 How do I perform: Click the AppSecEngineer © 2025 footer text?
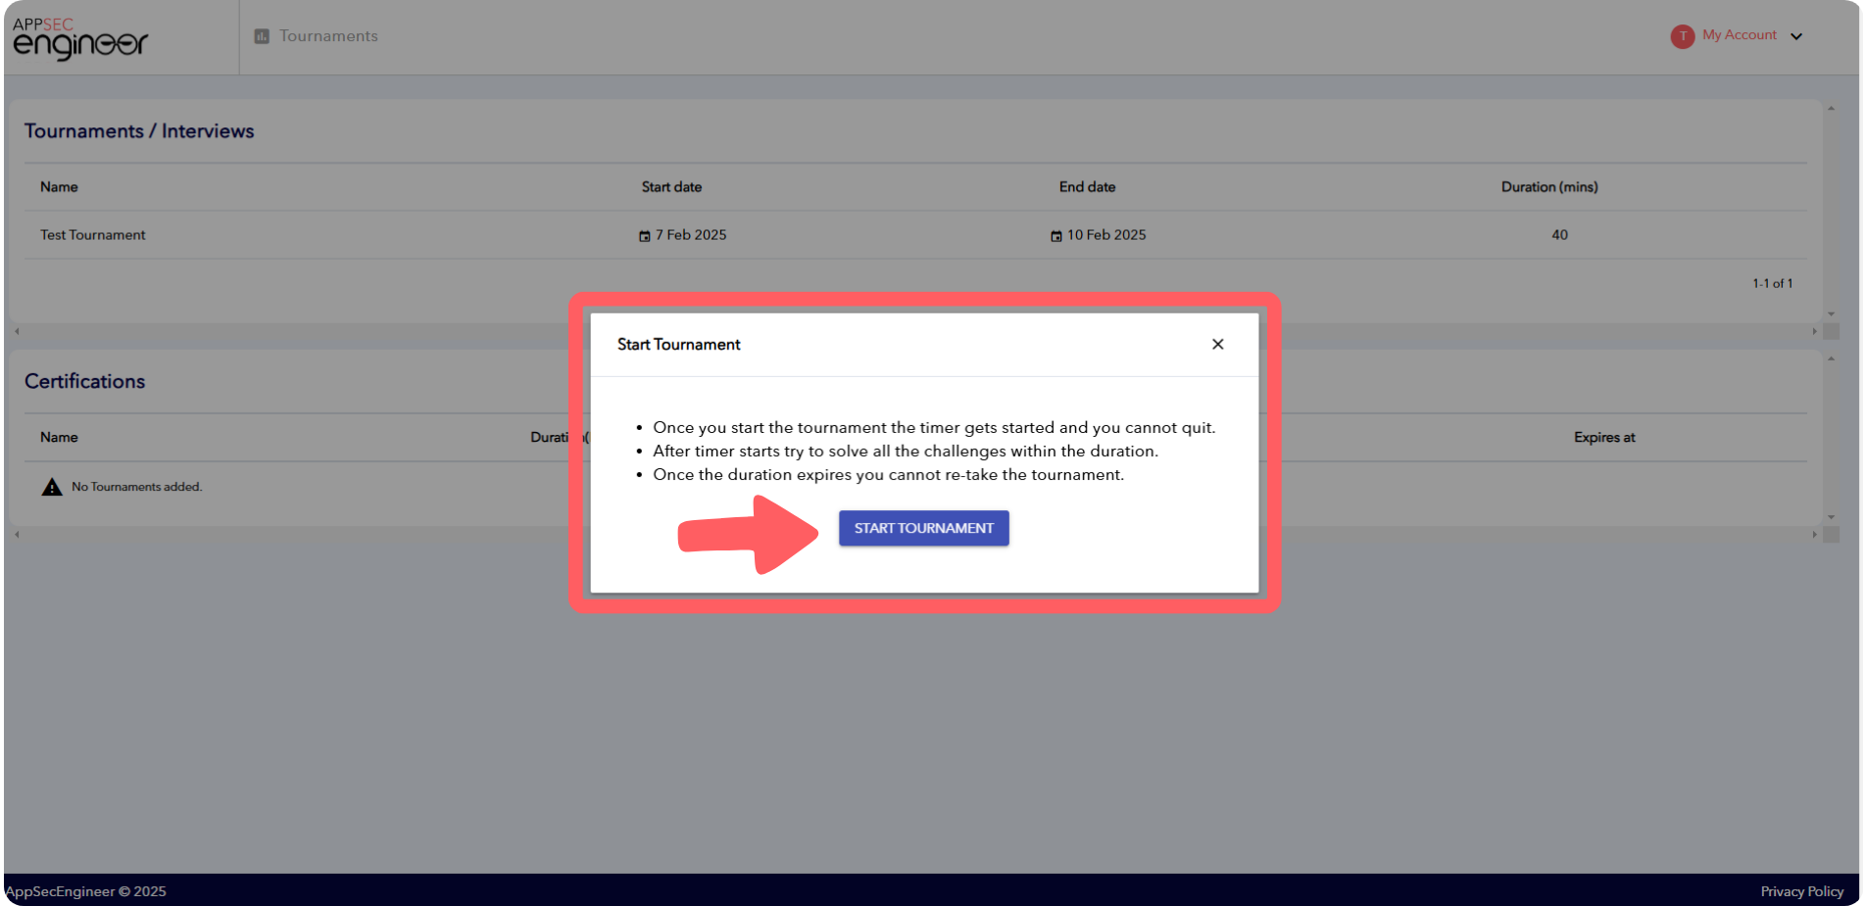pos(83,891)
